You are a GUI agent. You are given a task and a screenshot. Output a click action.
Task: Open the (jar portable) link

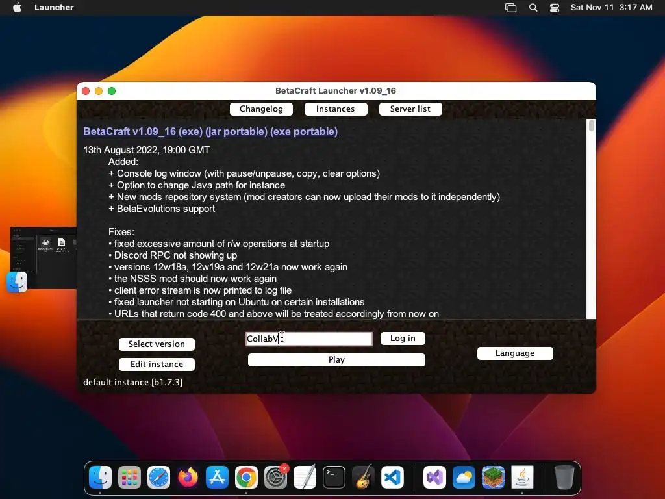pos(236,131)
